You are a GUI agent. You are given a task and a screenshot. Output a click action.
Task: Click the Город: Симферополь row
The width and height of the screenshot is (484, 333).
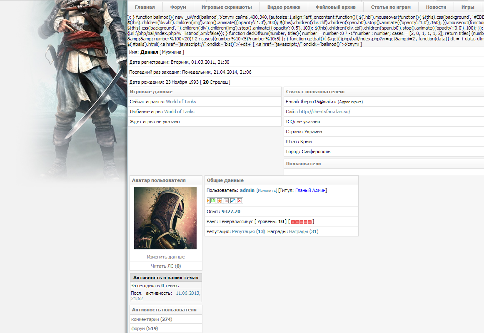coord(384,152)
